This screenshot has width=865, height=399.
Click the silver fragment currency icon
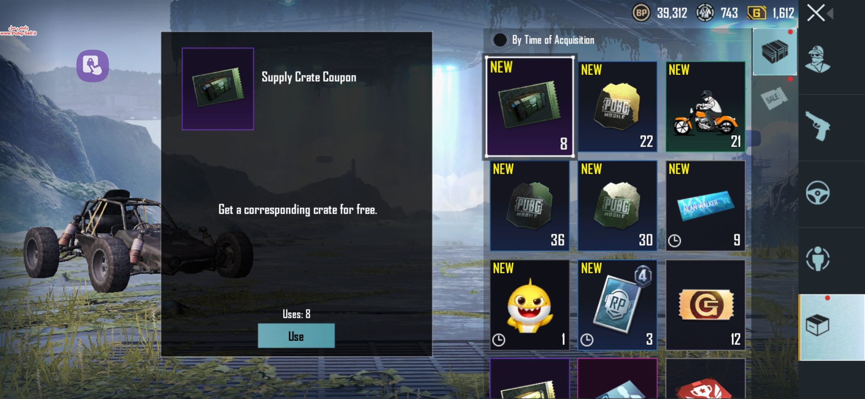pos(705,13)
